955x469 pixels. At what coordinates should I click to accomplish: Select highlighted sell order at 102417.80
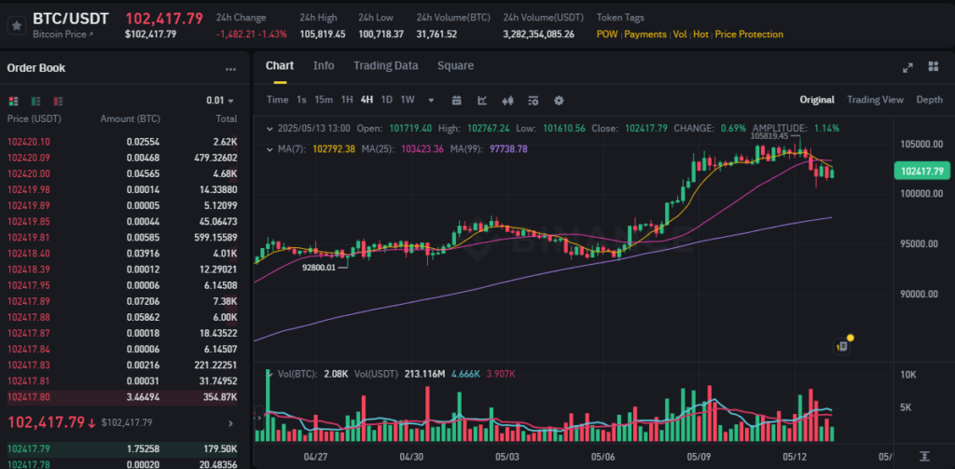point(122,397)
